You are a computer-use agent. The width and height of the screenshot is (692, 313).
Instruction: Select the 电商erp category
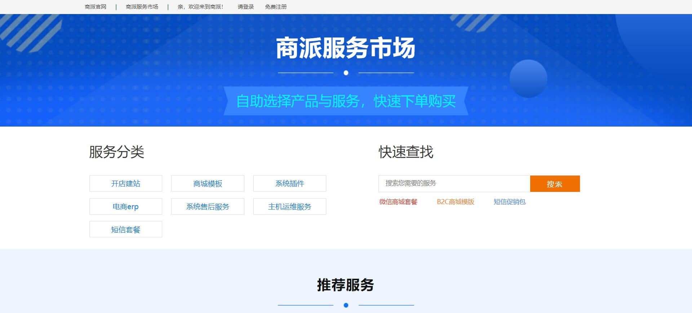[x=126, y=207]
